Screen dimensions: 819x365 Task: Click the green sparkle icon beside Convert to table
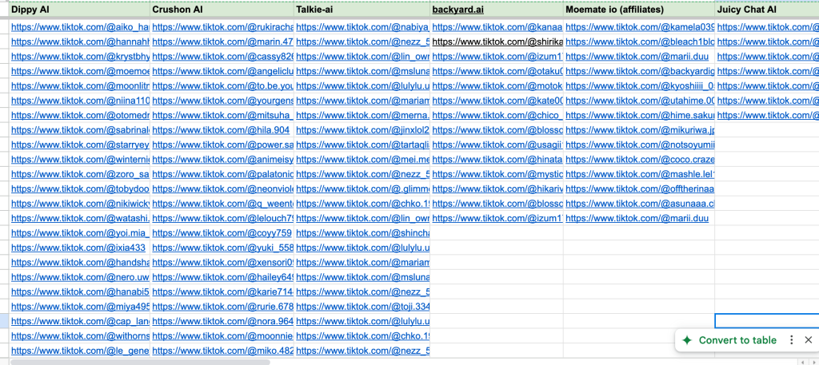click(x=686, y=340)
